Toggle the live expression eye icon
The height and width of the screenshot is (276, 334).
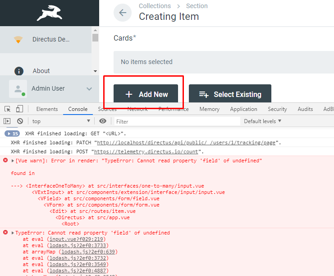pyautogui.click(x=103, y=121)
